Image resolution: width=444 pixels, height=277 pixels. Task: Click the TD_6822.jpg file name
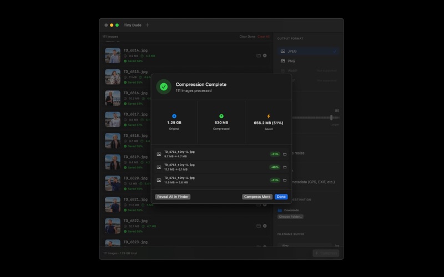(x=135, y=220)
